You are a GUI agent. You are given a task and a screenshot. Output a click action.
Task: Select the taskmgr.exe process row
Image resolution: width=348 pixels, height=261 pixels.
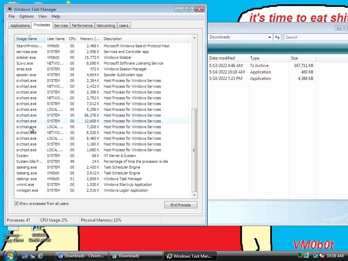(x=102, y=179)
